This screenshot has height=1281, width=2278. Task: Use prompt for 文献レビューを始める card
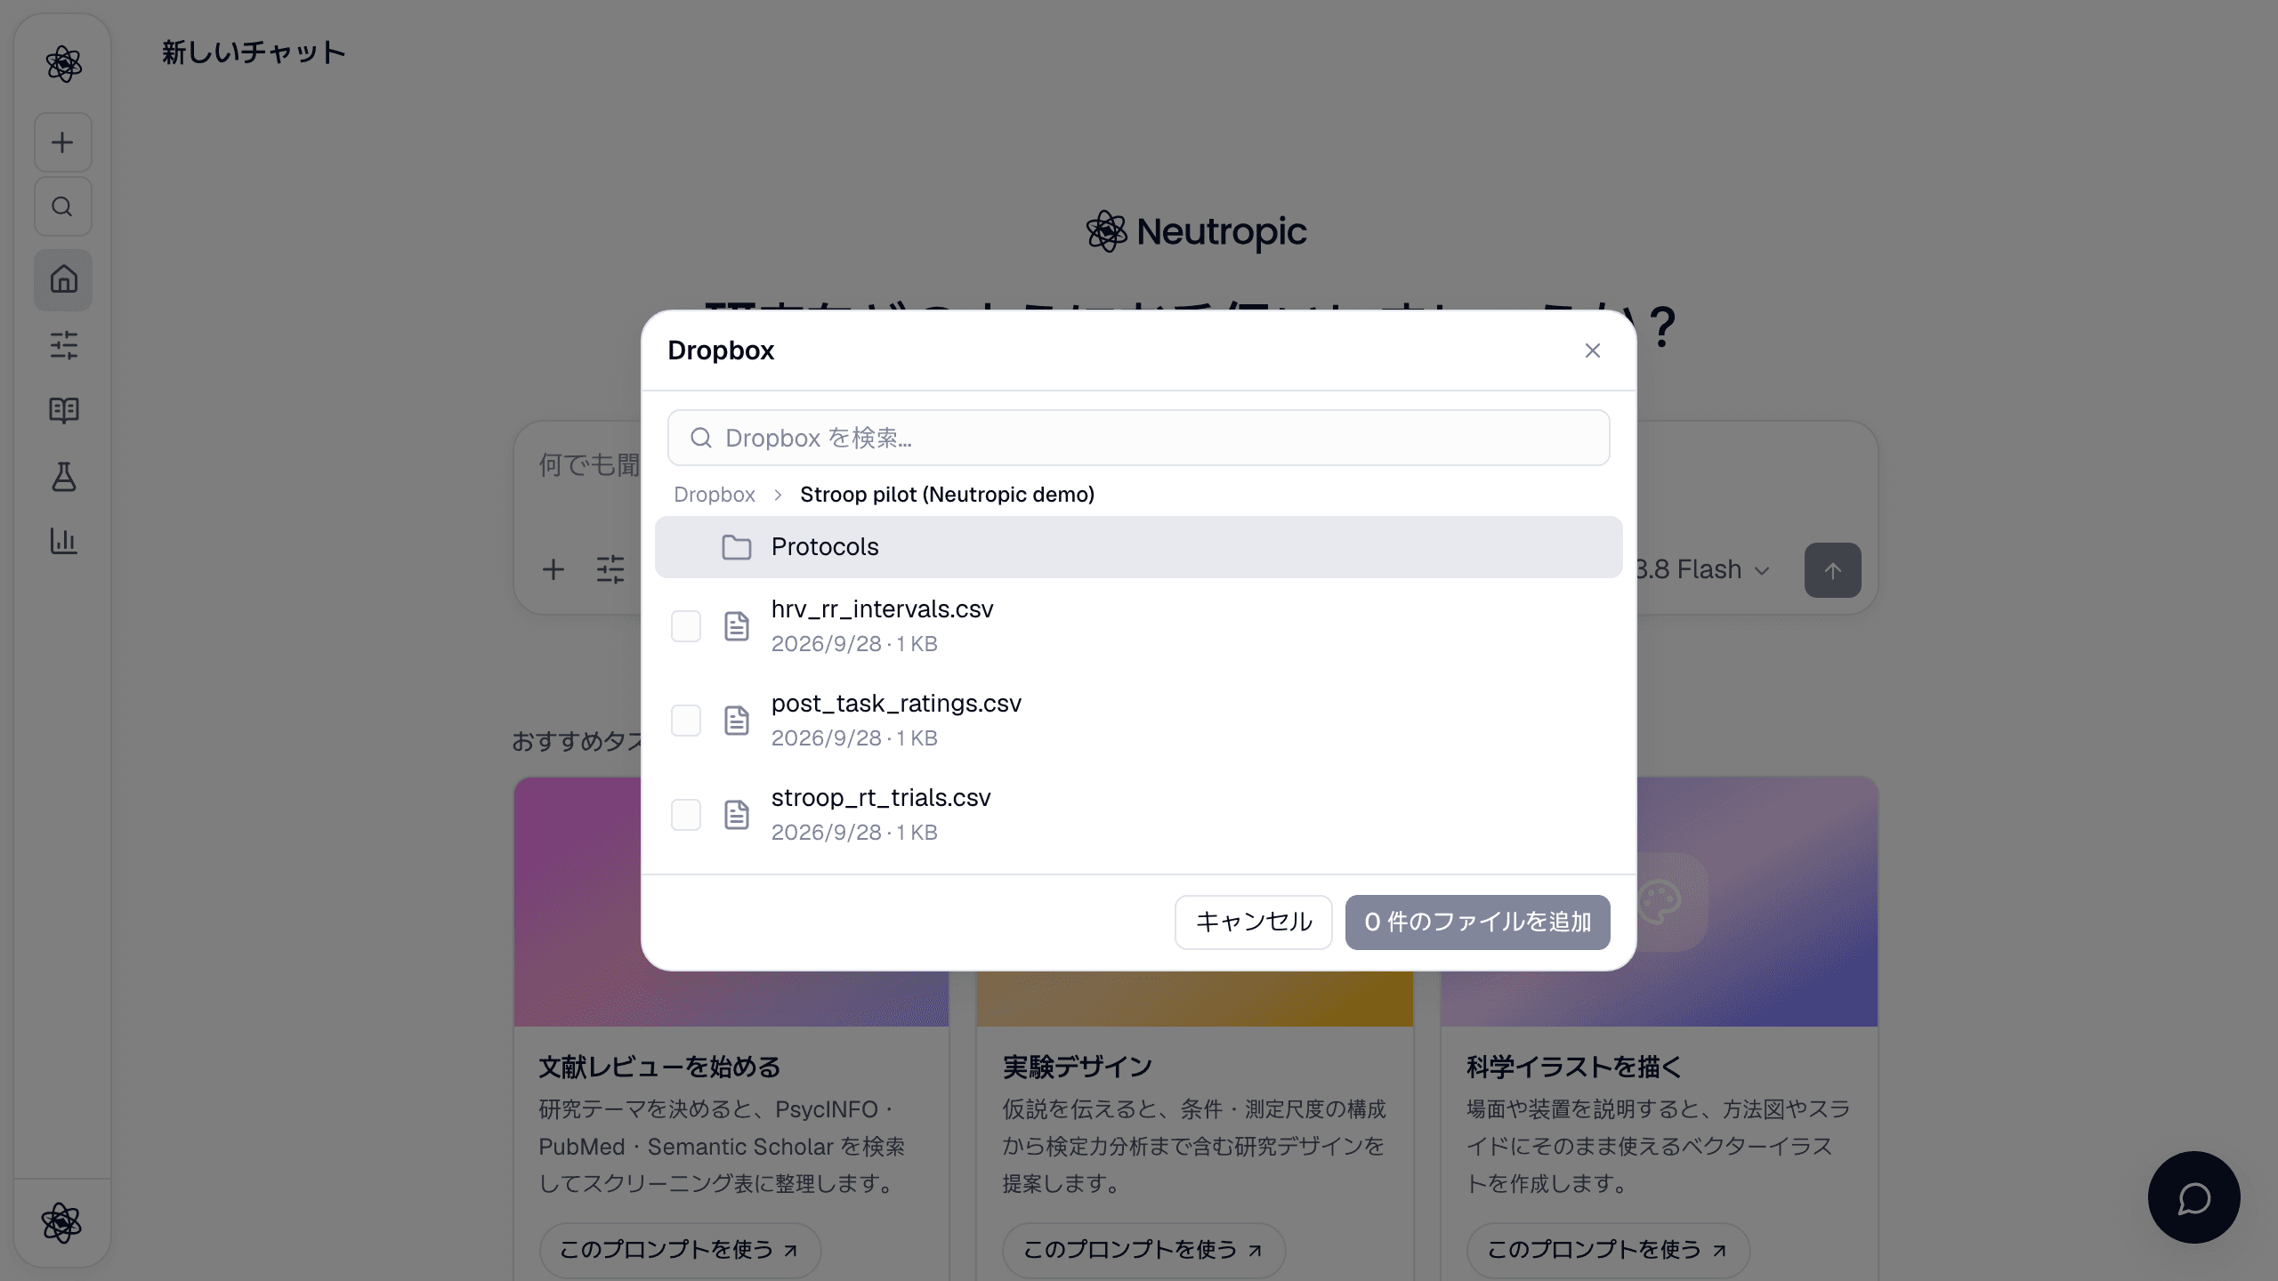680,1250
